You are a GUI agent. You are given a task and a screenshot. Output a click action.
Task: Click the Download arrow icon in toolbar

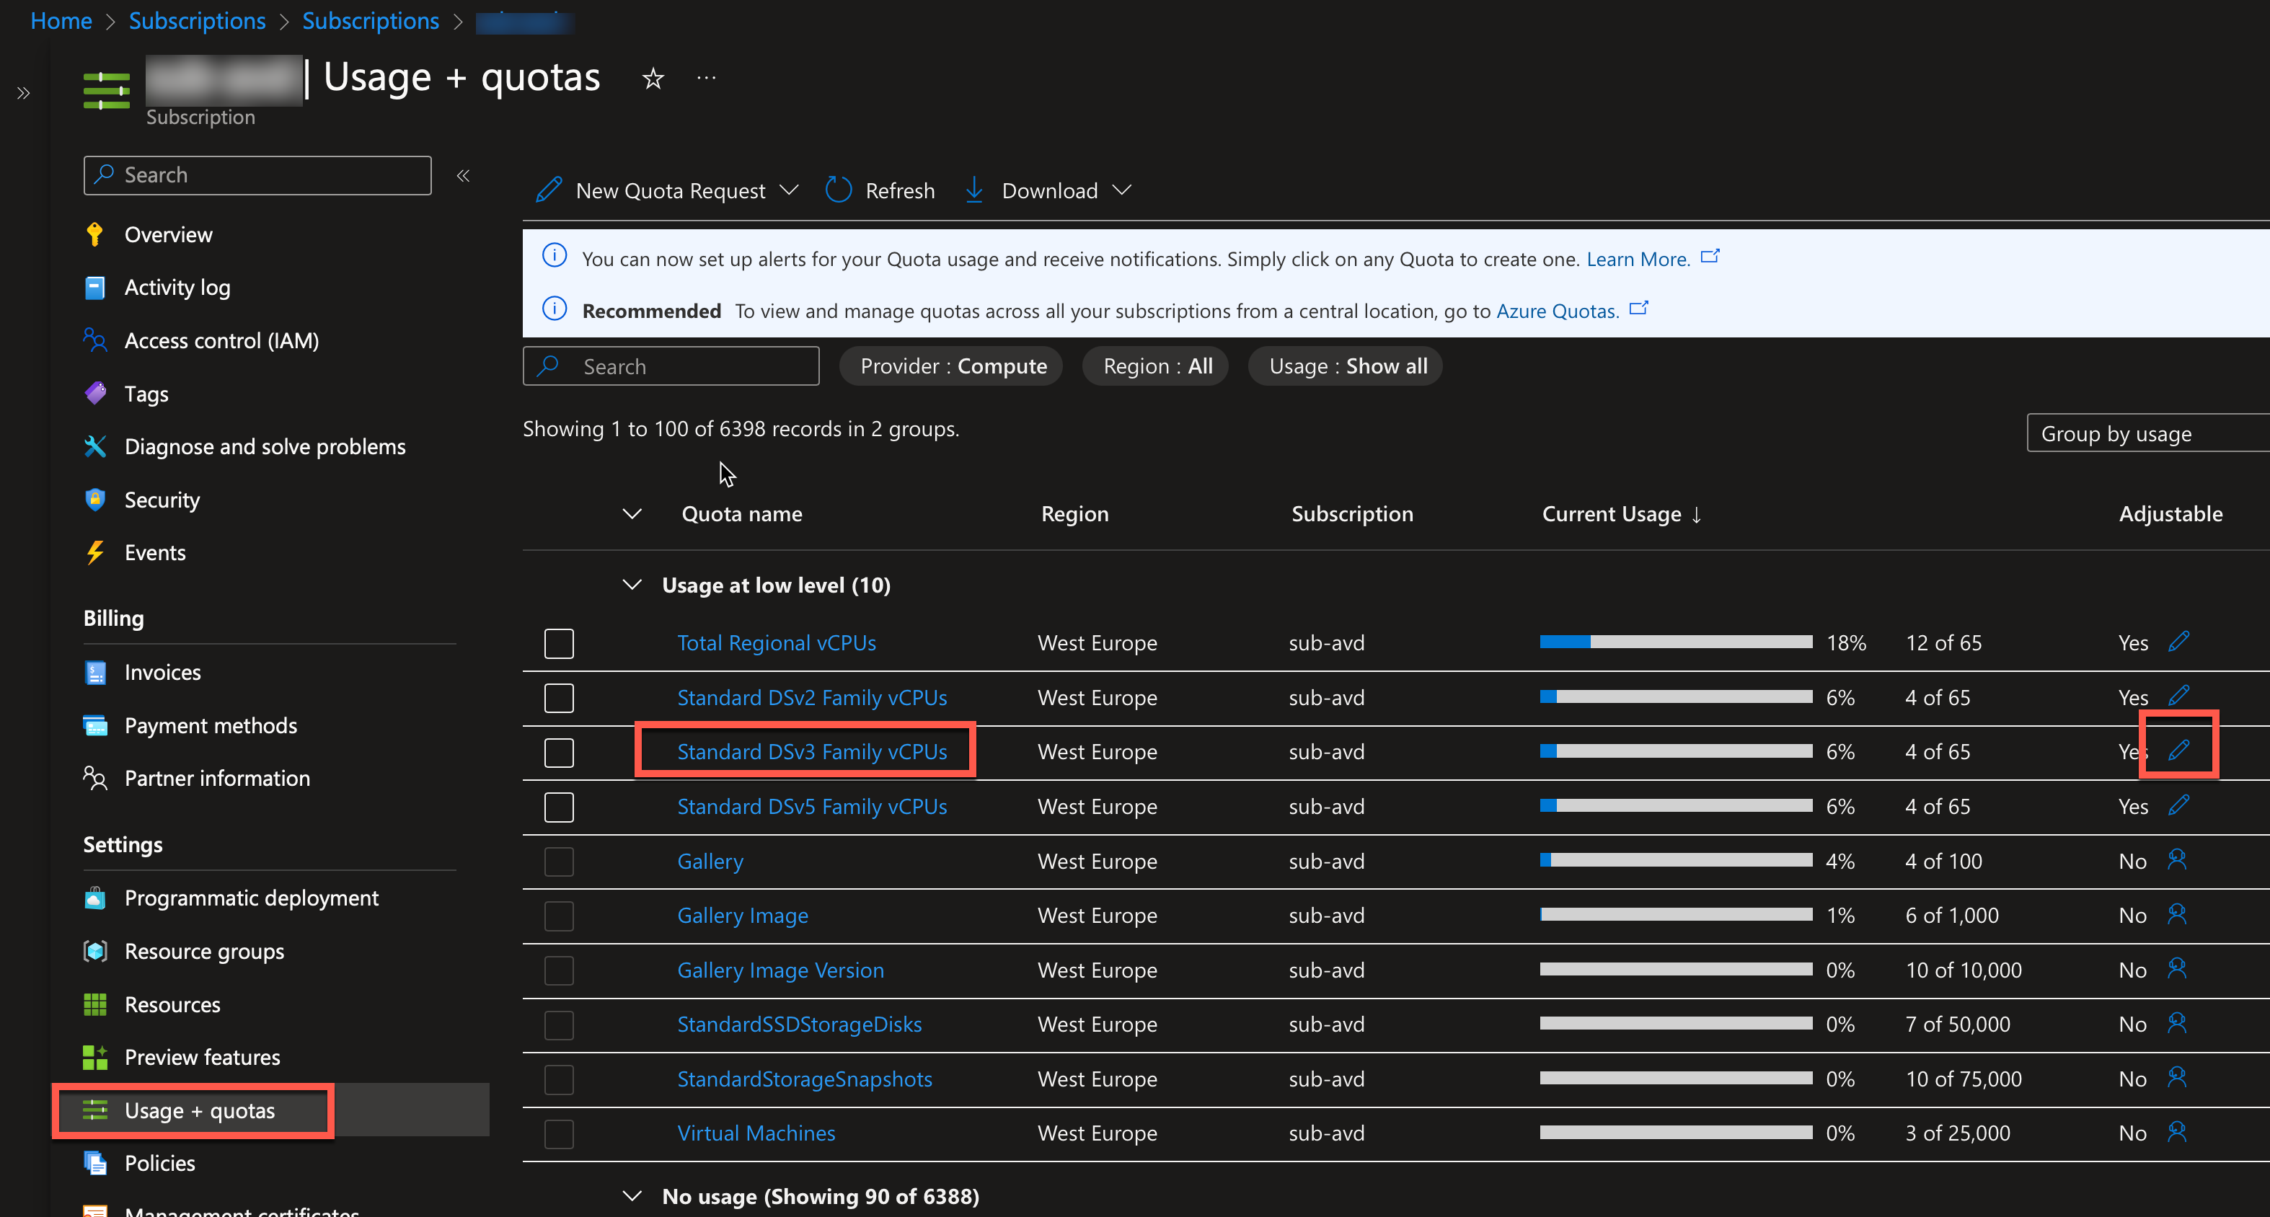pos(973,190)
